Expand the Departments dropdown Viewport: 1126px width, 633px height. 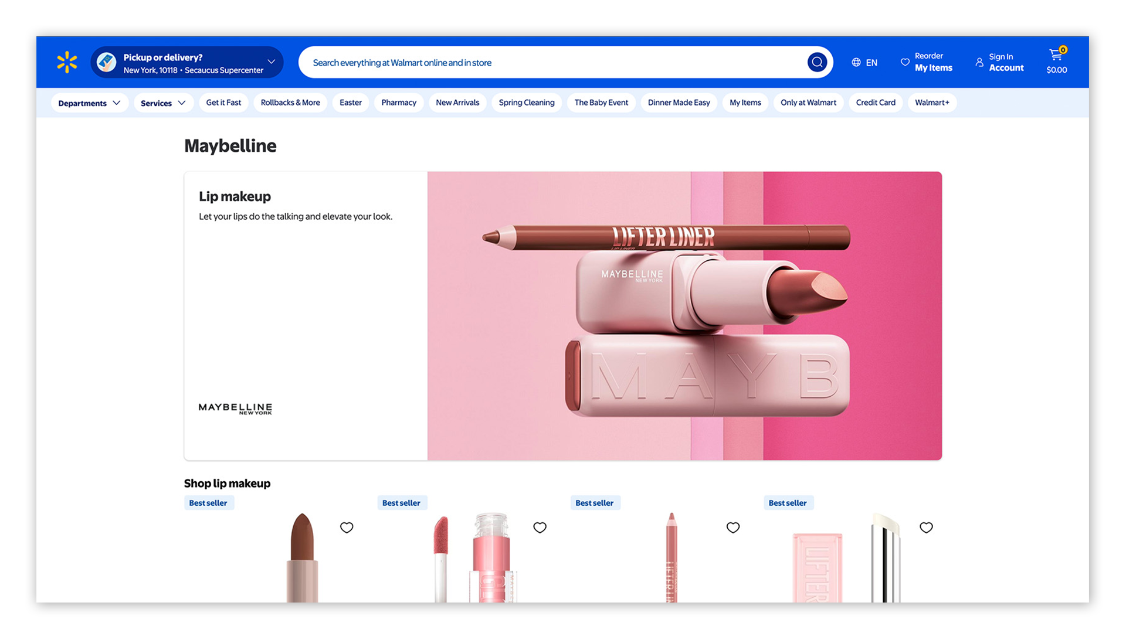point(89,103)
